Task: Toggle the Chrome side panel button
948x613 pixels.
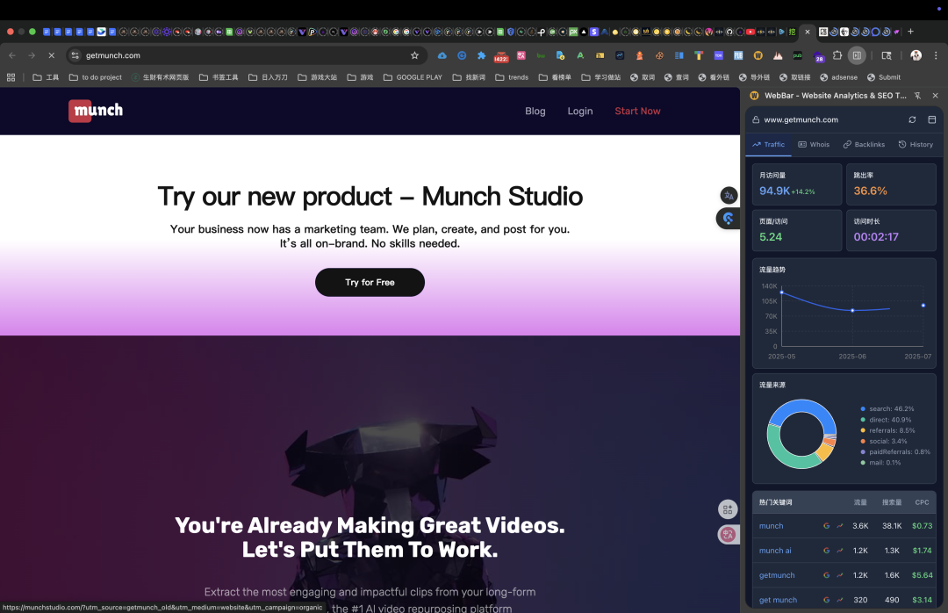Action: (x=857, y=55)
